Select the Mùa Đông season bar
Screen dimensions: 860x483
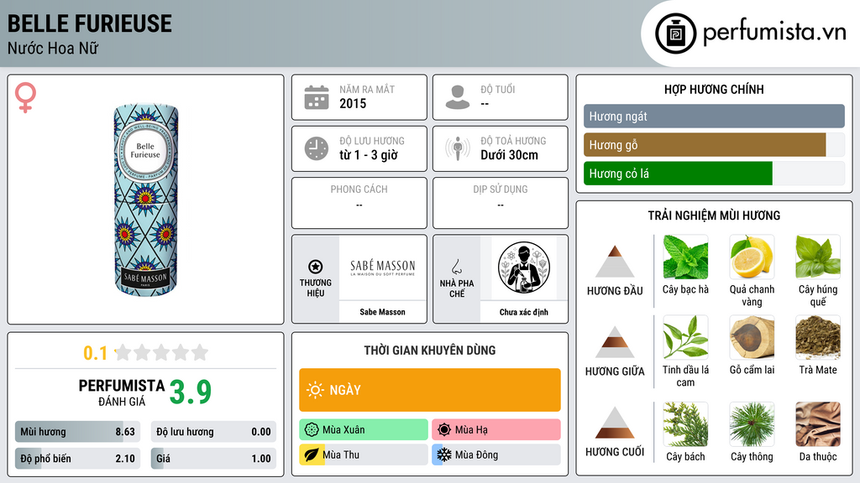(x=496, y=454)
